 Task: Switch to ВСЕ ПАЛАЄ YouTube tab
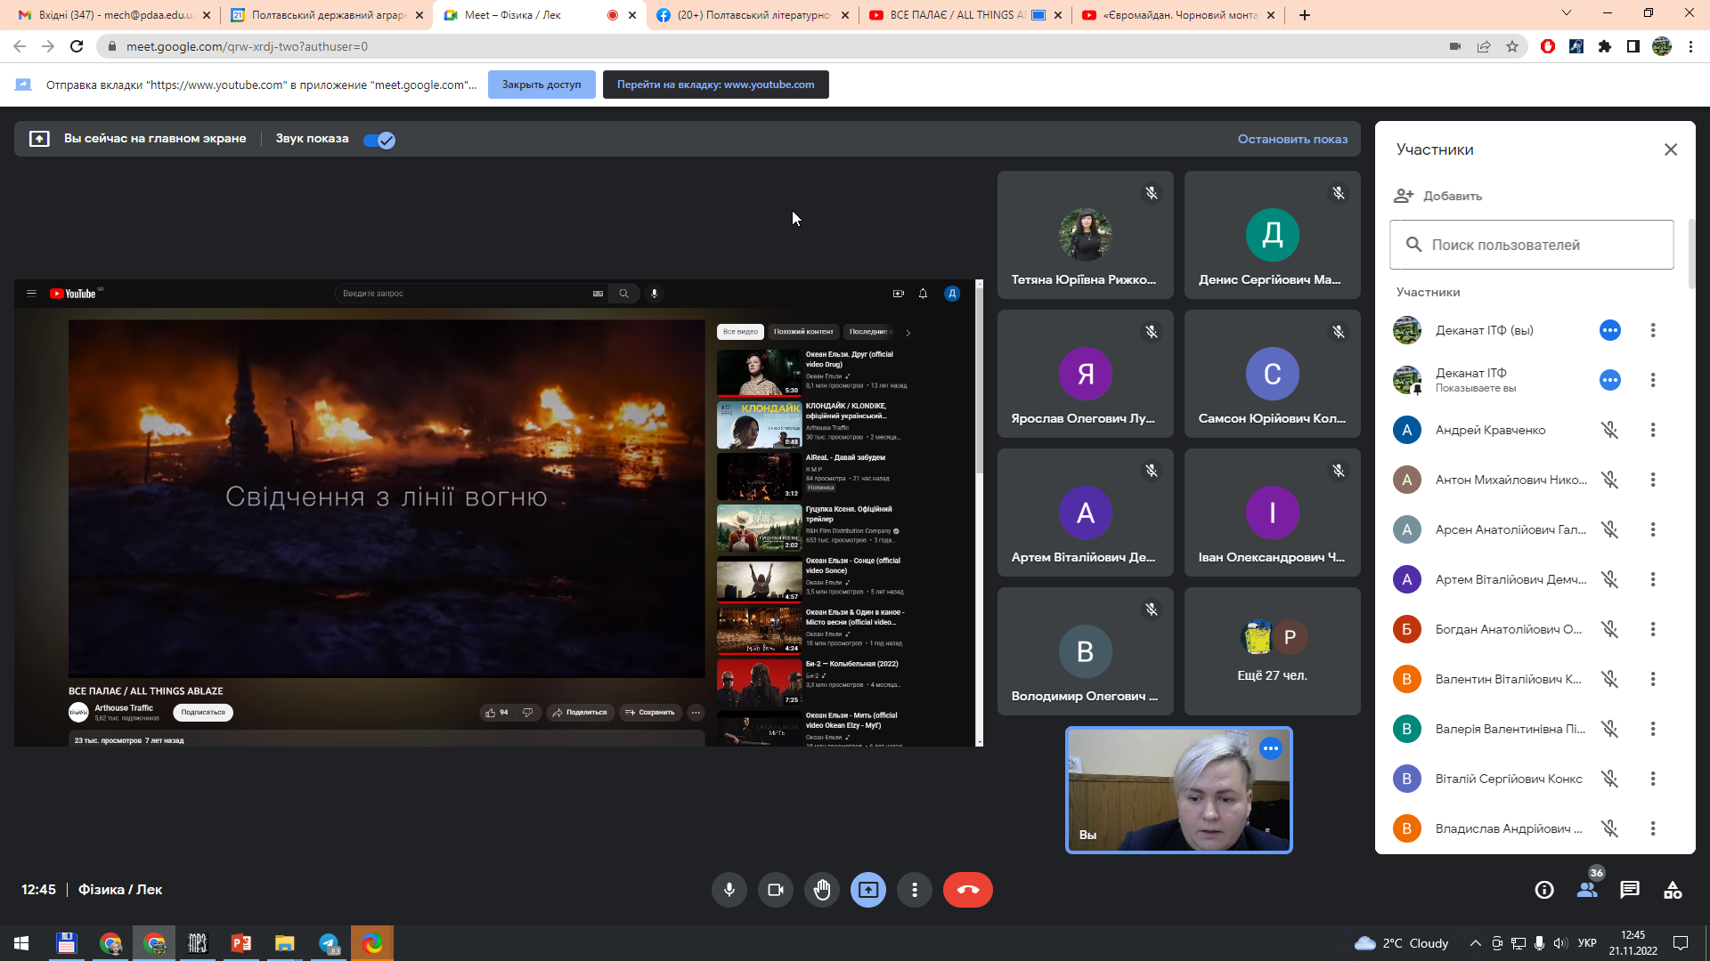[966, 15]
